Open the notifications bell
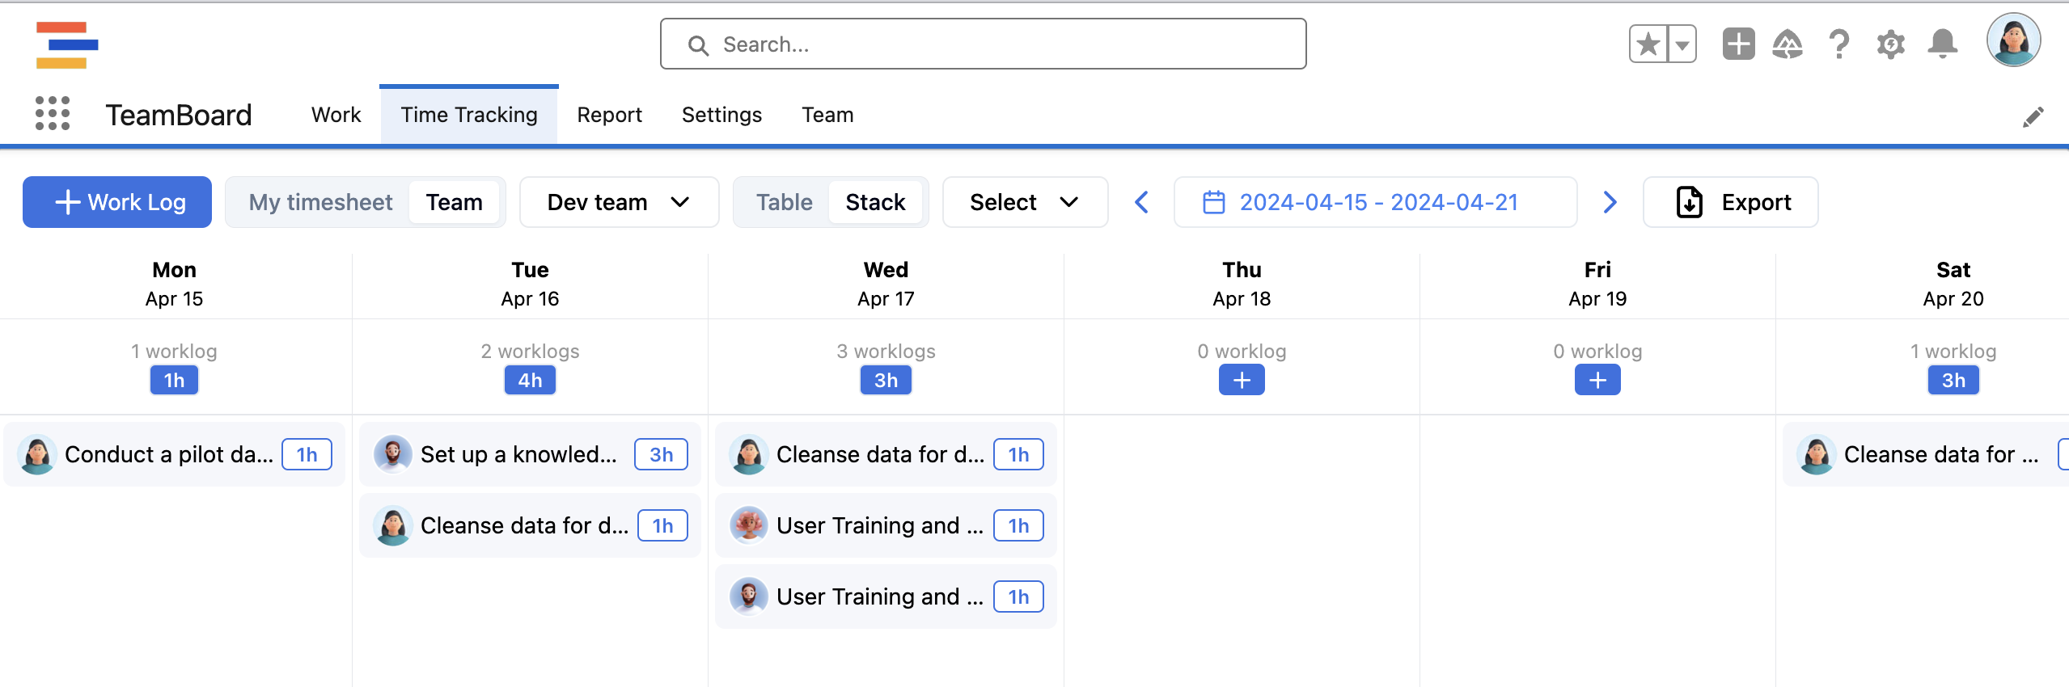 coord(1942,44)
